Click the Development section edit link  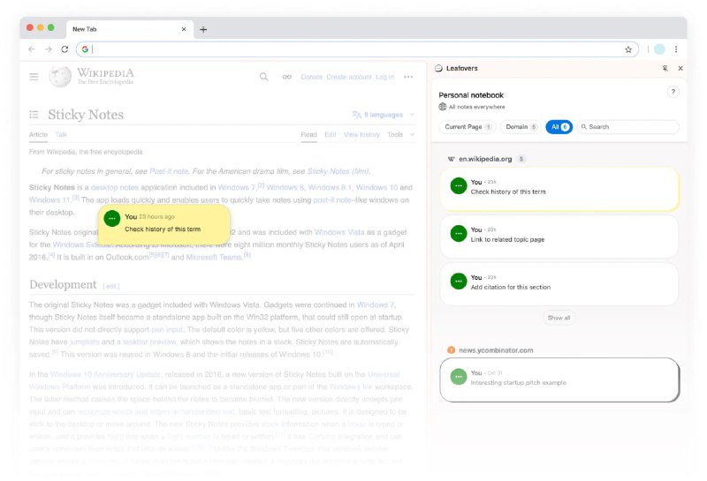(111, 286)
